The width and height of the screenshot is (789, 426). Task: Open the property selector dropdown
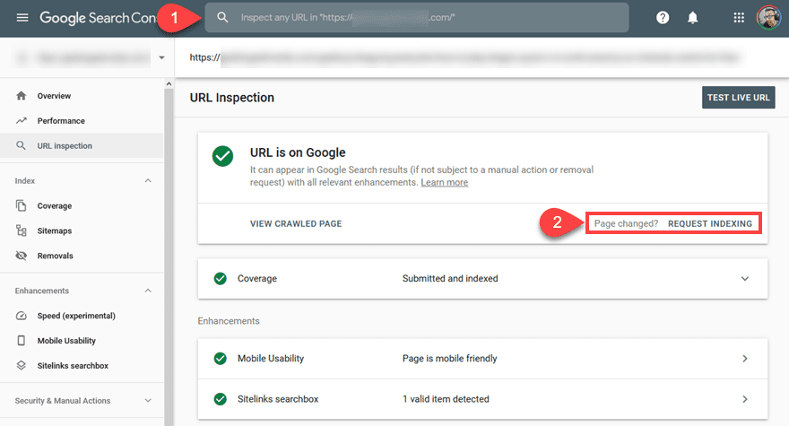coord(161,57)
